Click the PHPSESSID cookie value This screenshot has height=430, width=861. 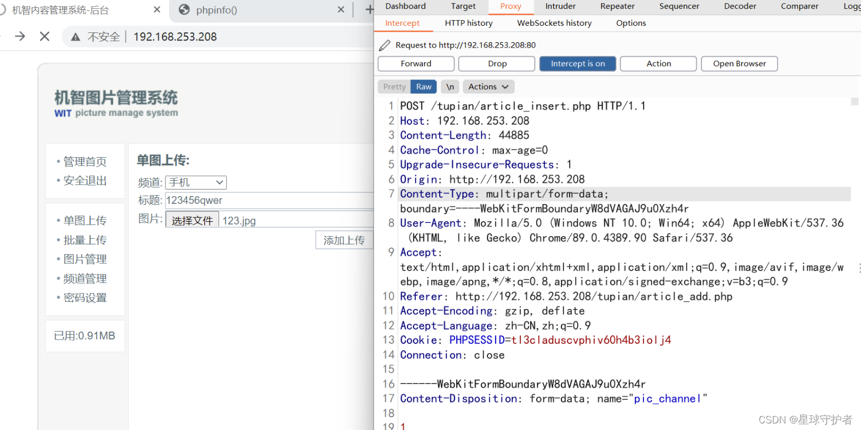coord(591,340)
